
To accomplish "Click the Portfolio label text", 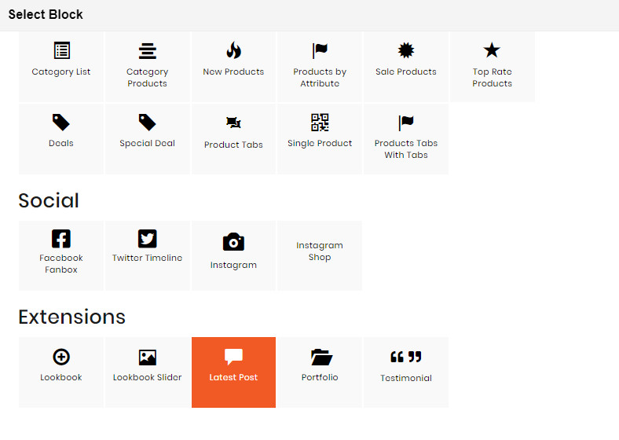I will [320, 377].
